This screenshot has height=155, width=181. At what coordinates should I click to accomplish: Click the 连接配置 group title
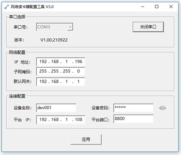click(x=17, y=96)
